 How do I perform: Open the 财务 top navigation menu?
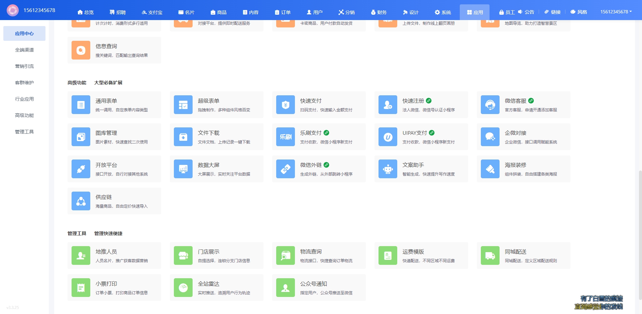[379, 12]
